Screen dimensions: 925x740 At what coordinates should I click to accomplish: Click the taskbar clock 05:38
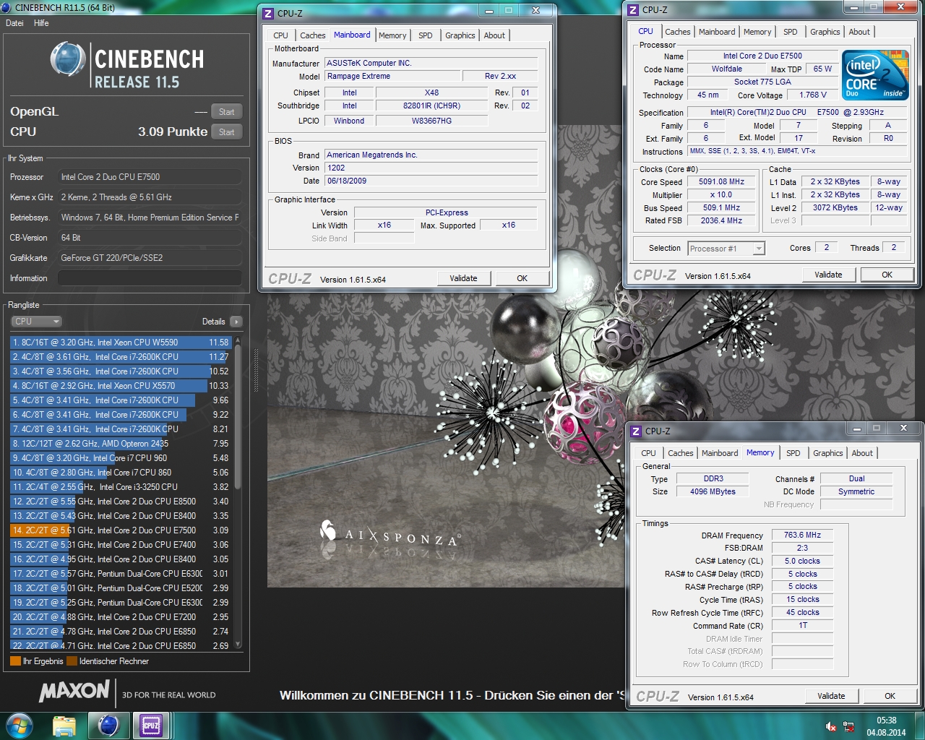[886, 720]
